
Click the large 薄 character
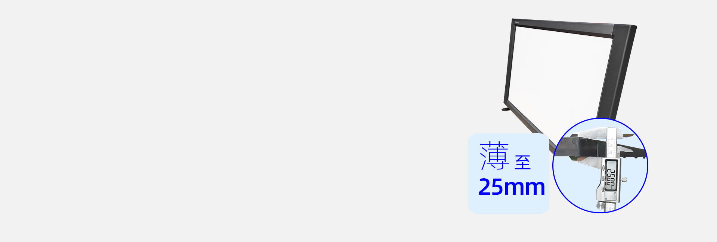click(x=495, y=156)
